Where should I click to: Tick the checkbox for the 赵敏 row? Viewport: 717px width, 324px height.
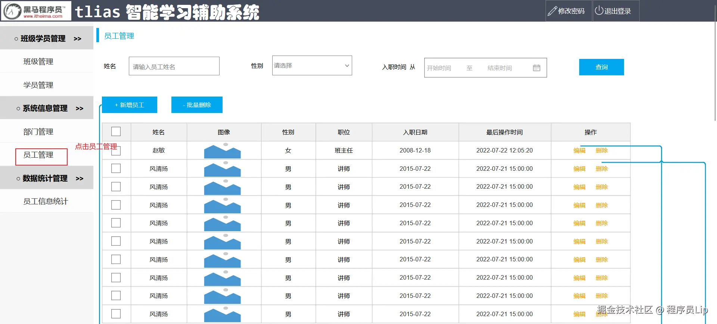coord(116,151)
